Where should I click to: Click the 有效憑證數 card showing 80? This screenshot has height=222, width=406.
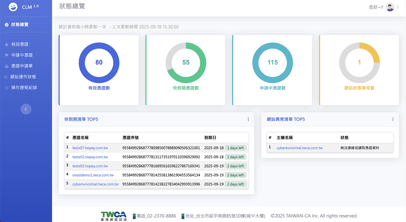[99, 70]
